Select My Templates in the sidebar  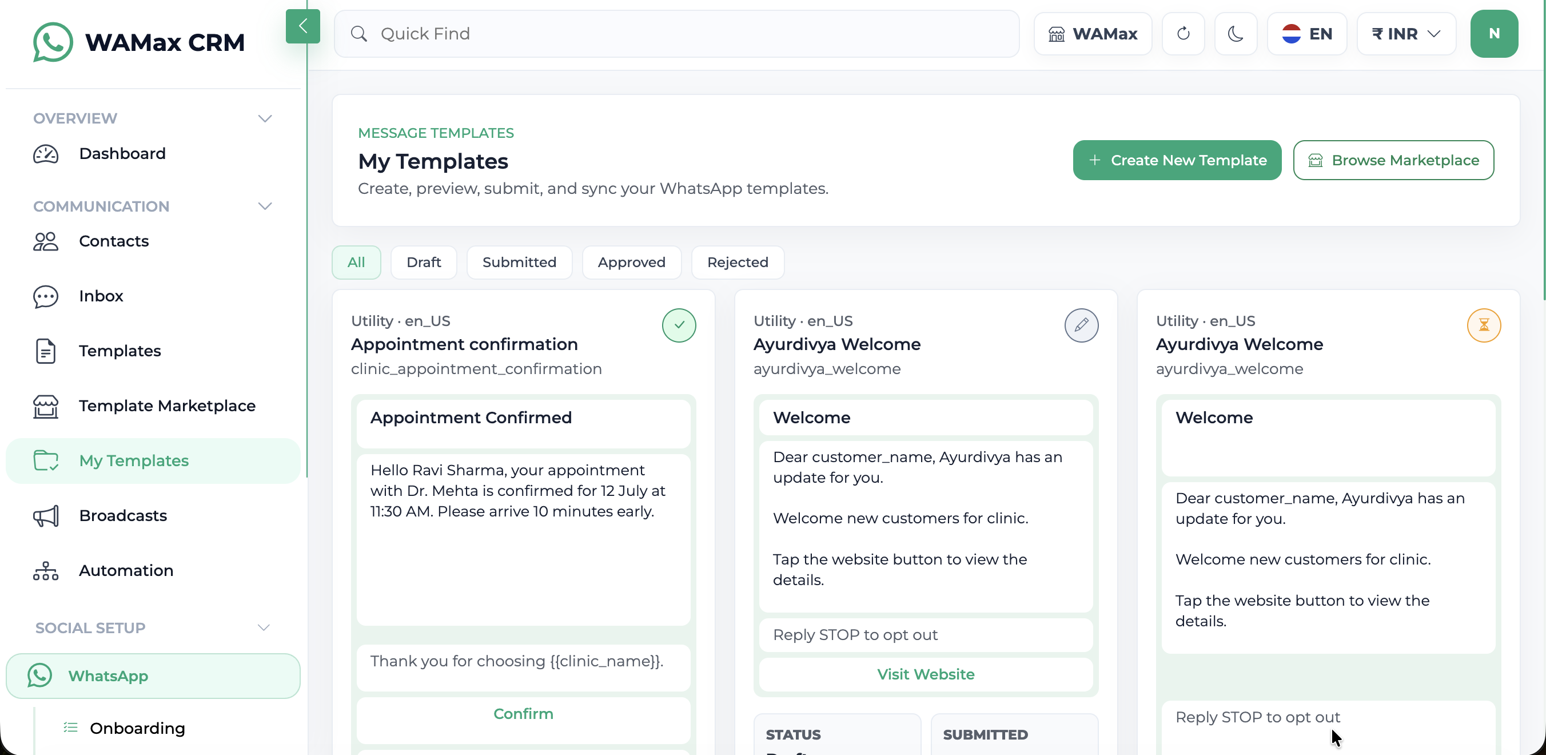click(x=153, y=461)
